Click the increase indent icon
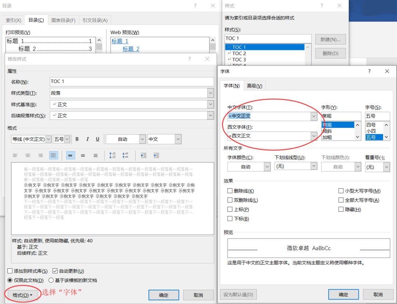 (156, 155)
